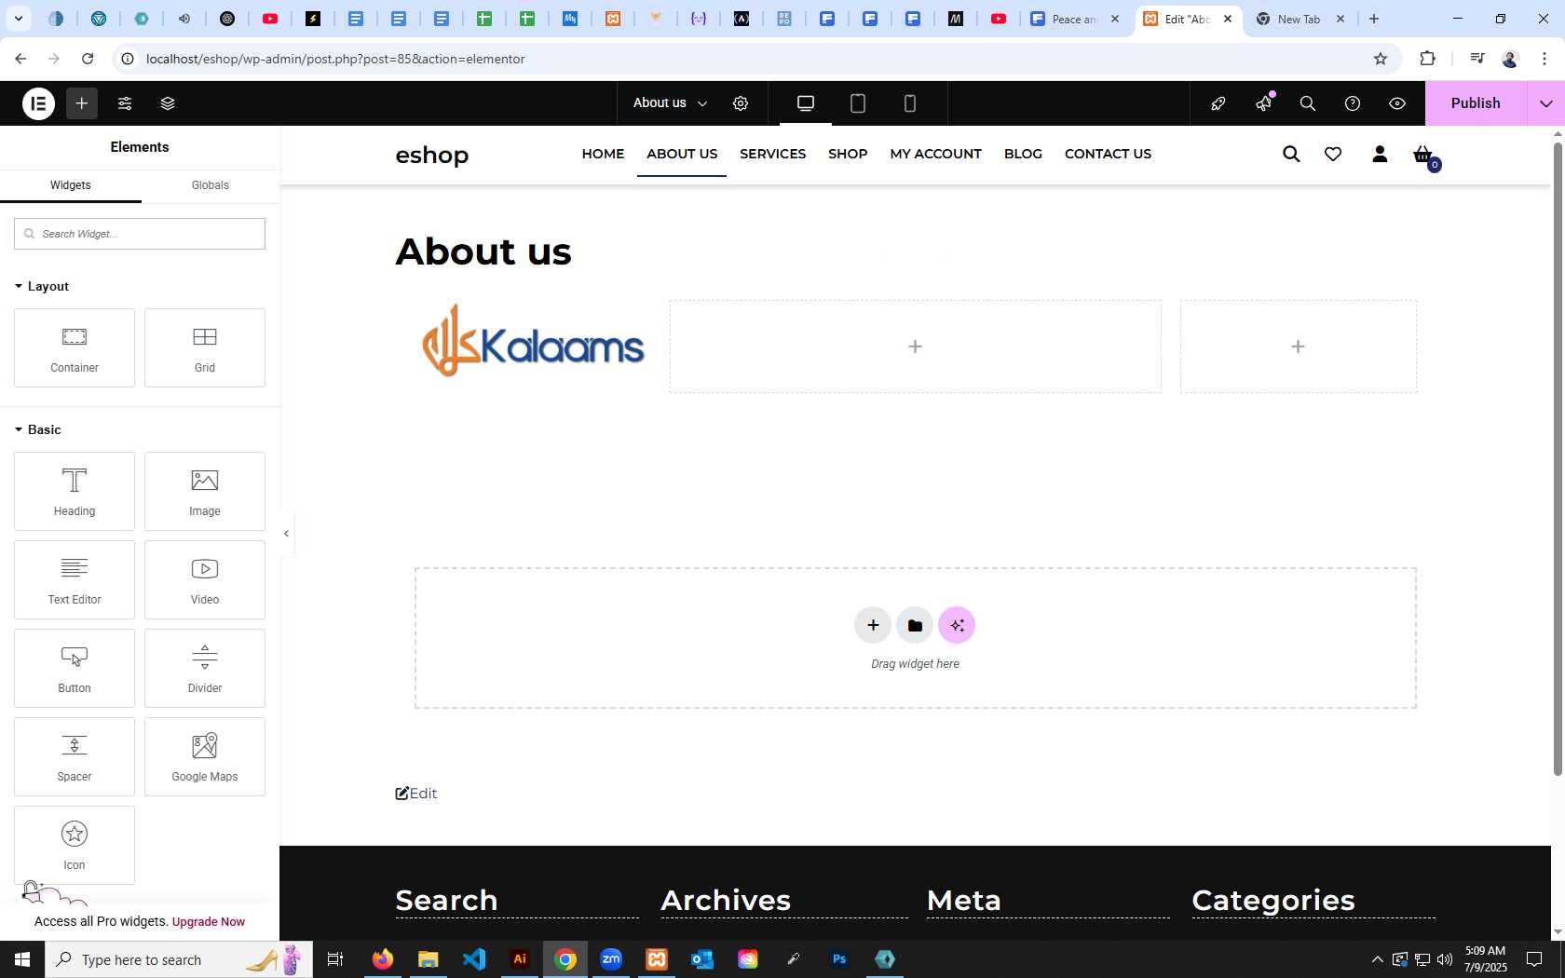
Task: Click the eshop site title link
Action: 432,155
